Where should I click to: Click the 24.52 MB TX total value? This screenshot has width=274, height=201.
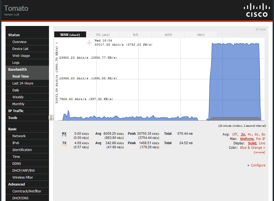[186, 143]
